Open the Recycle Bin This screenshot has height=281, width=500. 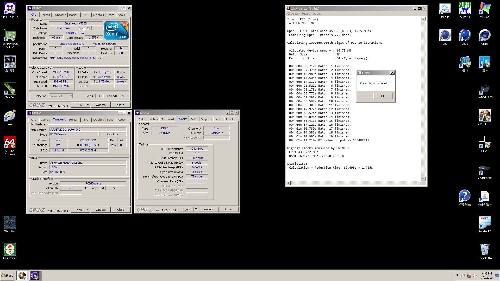(x=485, y=251)
